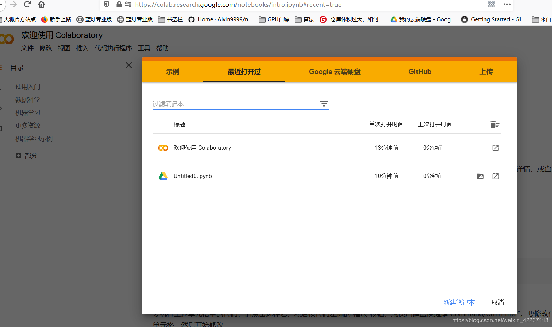The height and width of the screenshot is (327, 552).
Task: Go to the browser home page icon
Action: click(41, 4)
